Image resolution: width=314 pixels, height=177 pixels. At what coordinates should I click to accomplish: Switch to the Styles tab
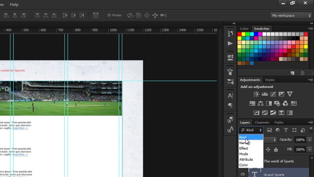click(x=270, y=80)
